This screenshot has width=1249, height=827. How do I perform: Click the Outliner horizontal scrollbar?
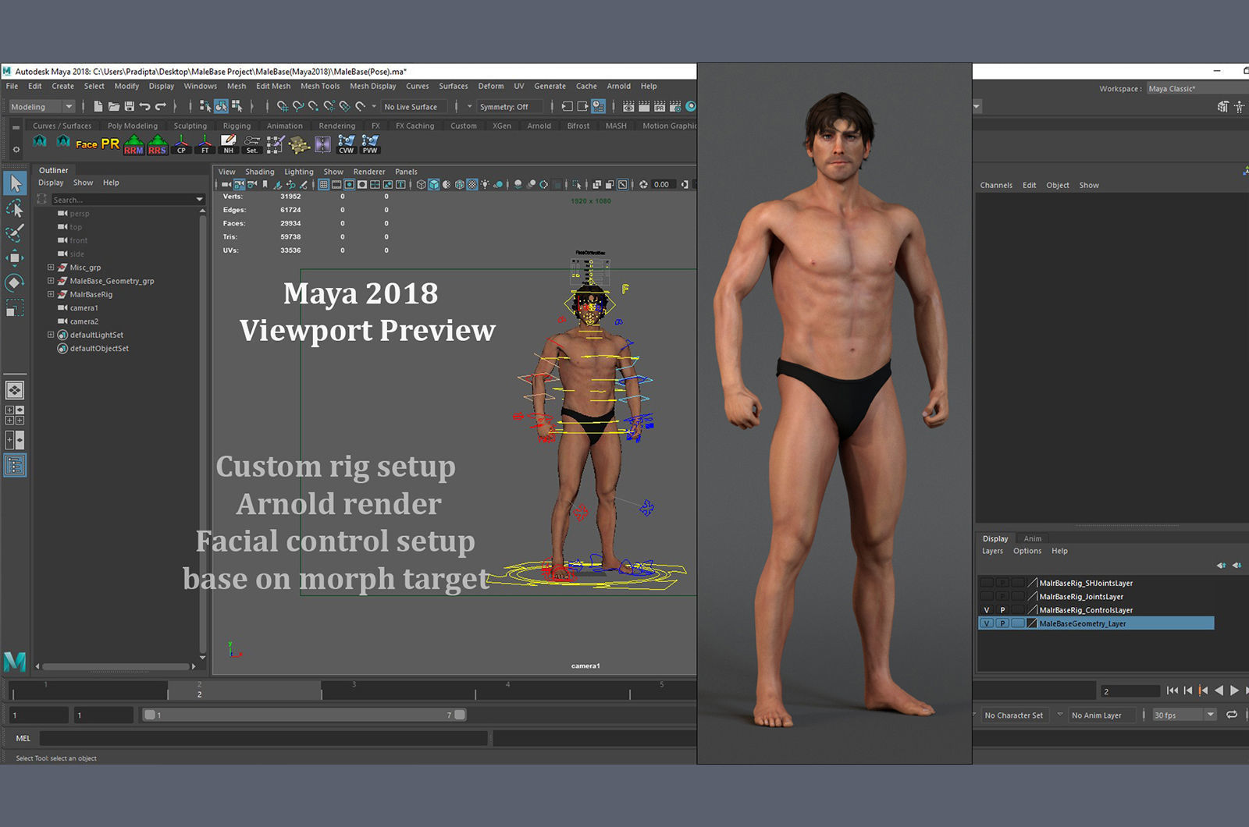click(117, 666)
